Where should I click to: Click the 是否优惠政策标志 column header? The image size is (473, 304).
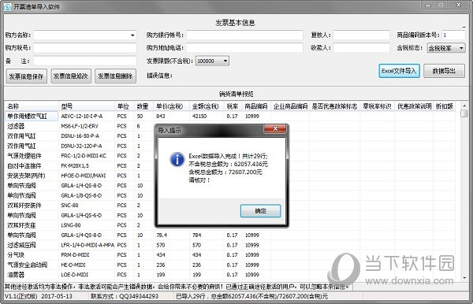334,106
